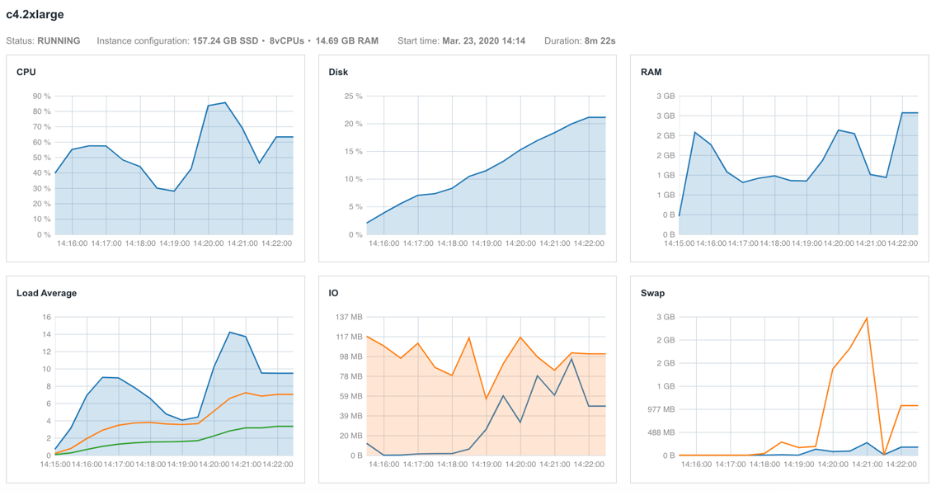Image resolution: width=936 pixels, height=491 pixels.
Task: Click the duration value 8m 22s
Action: (600, 41)
